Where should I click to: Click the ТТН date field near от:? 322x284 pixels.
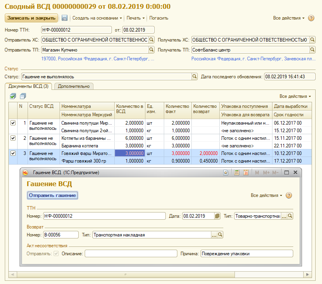click(x=138, y=30)
